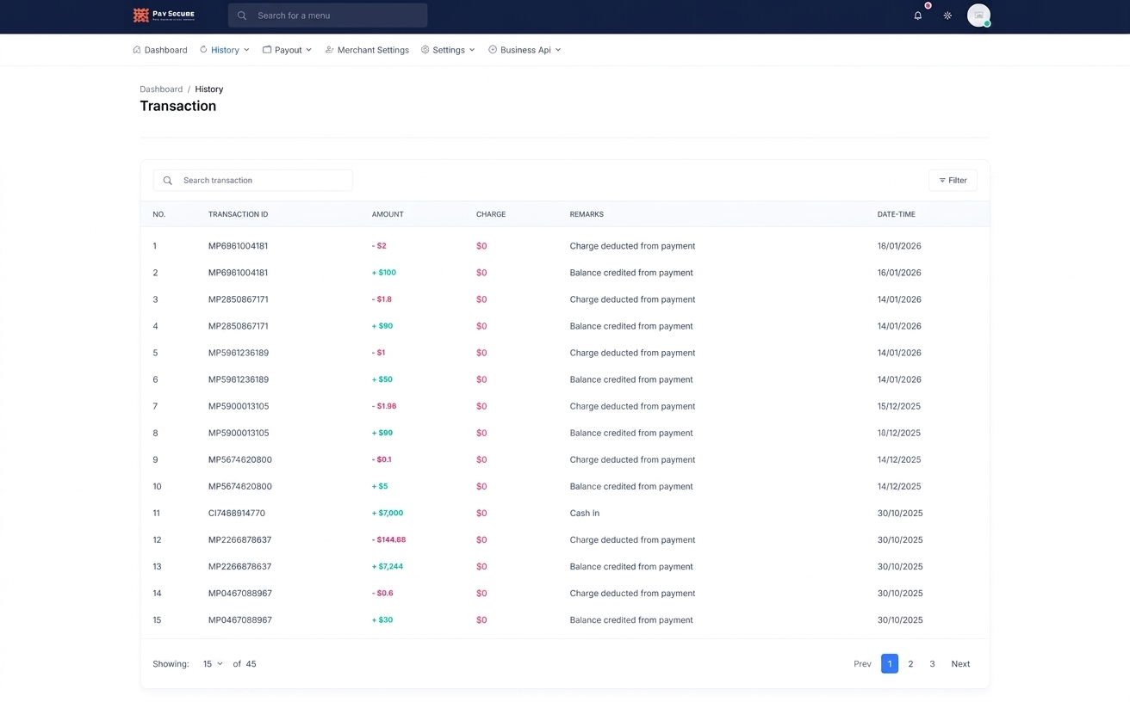Viewport: 1130px width, 702px height.
Task: Click the date 15/12/2025
Action: point(899,406)
